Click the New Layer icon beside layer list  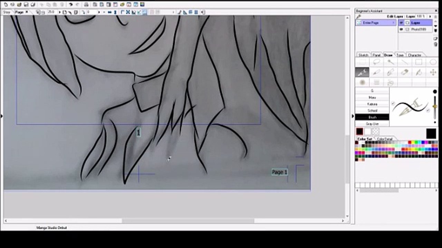click(x=435, y=39)
